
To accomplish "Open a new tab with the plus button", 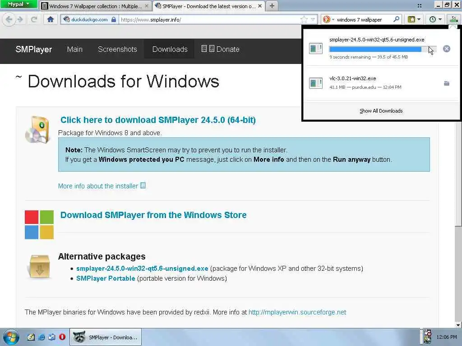I will click(x=272, y=6).
